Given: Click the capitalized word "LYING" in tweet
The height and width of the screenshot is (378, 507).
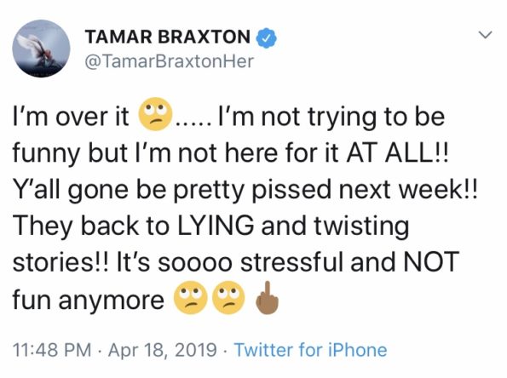Looking at the screenshot, I should [x=216, y=226].
